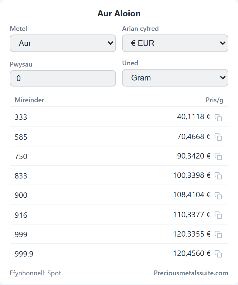Copy the 900 fineness price
238x285 pixels.
[218, 195]
